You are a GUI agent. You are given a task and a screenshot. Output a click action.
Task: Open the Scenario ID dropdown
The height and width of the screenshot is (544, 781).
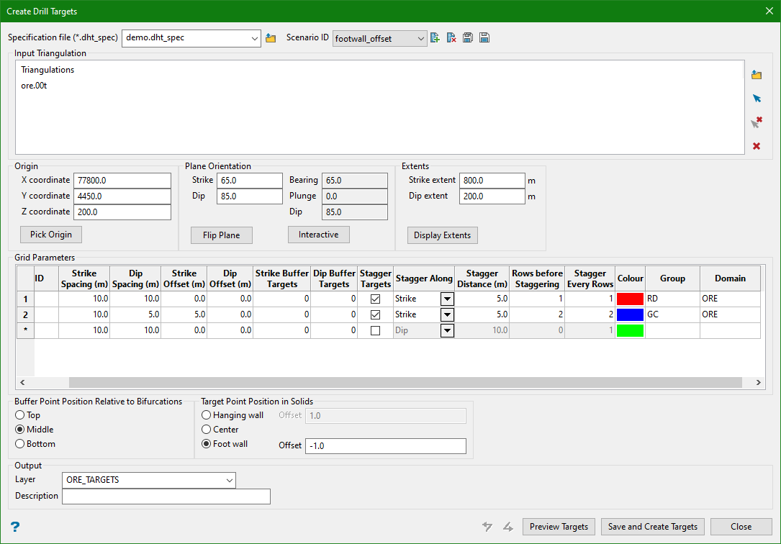[380, 39]
